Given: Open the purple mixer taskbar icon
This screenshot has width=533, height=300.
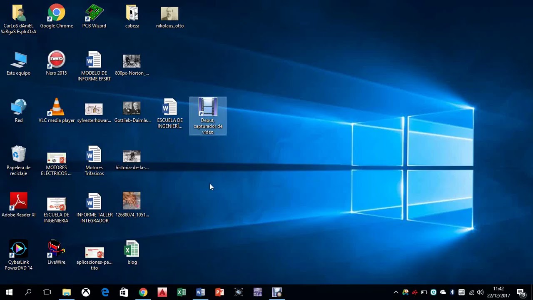Looking at the screenshot, I should point(258,292).
